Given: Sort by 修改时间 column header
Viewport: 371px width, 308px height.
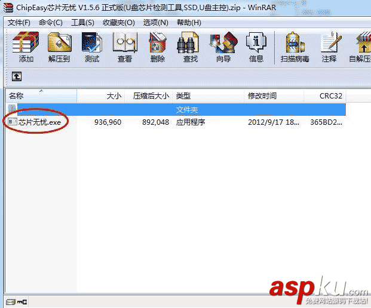Looking at the screenshot, I should pyautogui.click(x=274, y=96).
